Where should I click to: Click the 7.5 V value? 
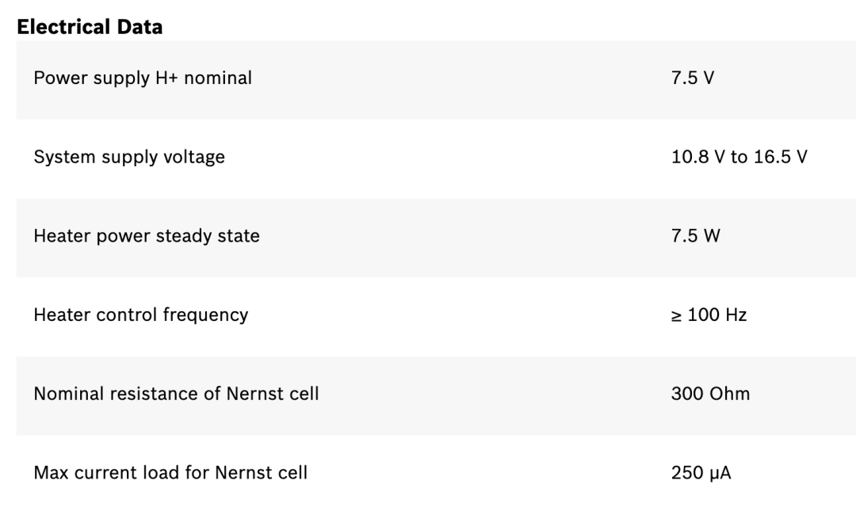[693, 78]
